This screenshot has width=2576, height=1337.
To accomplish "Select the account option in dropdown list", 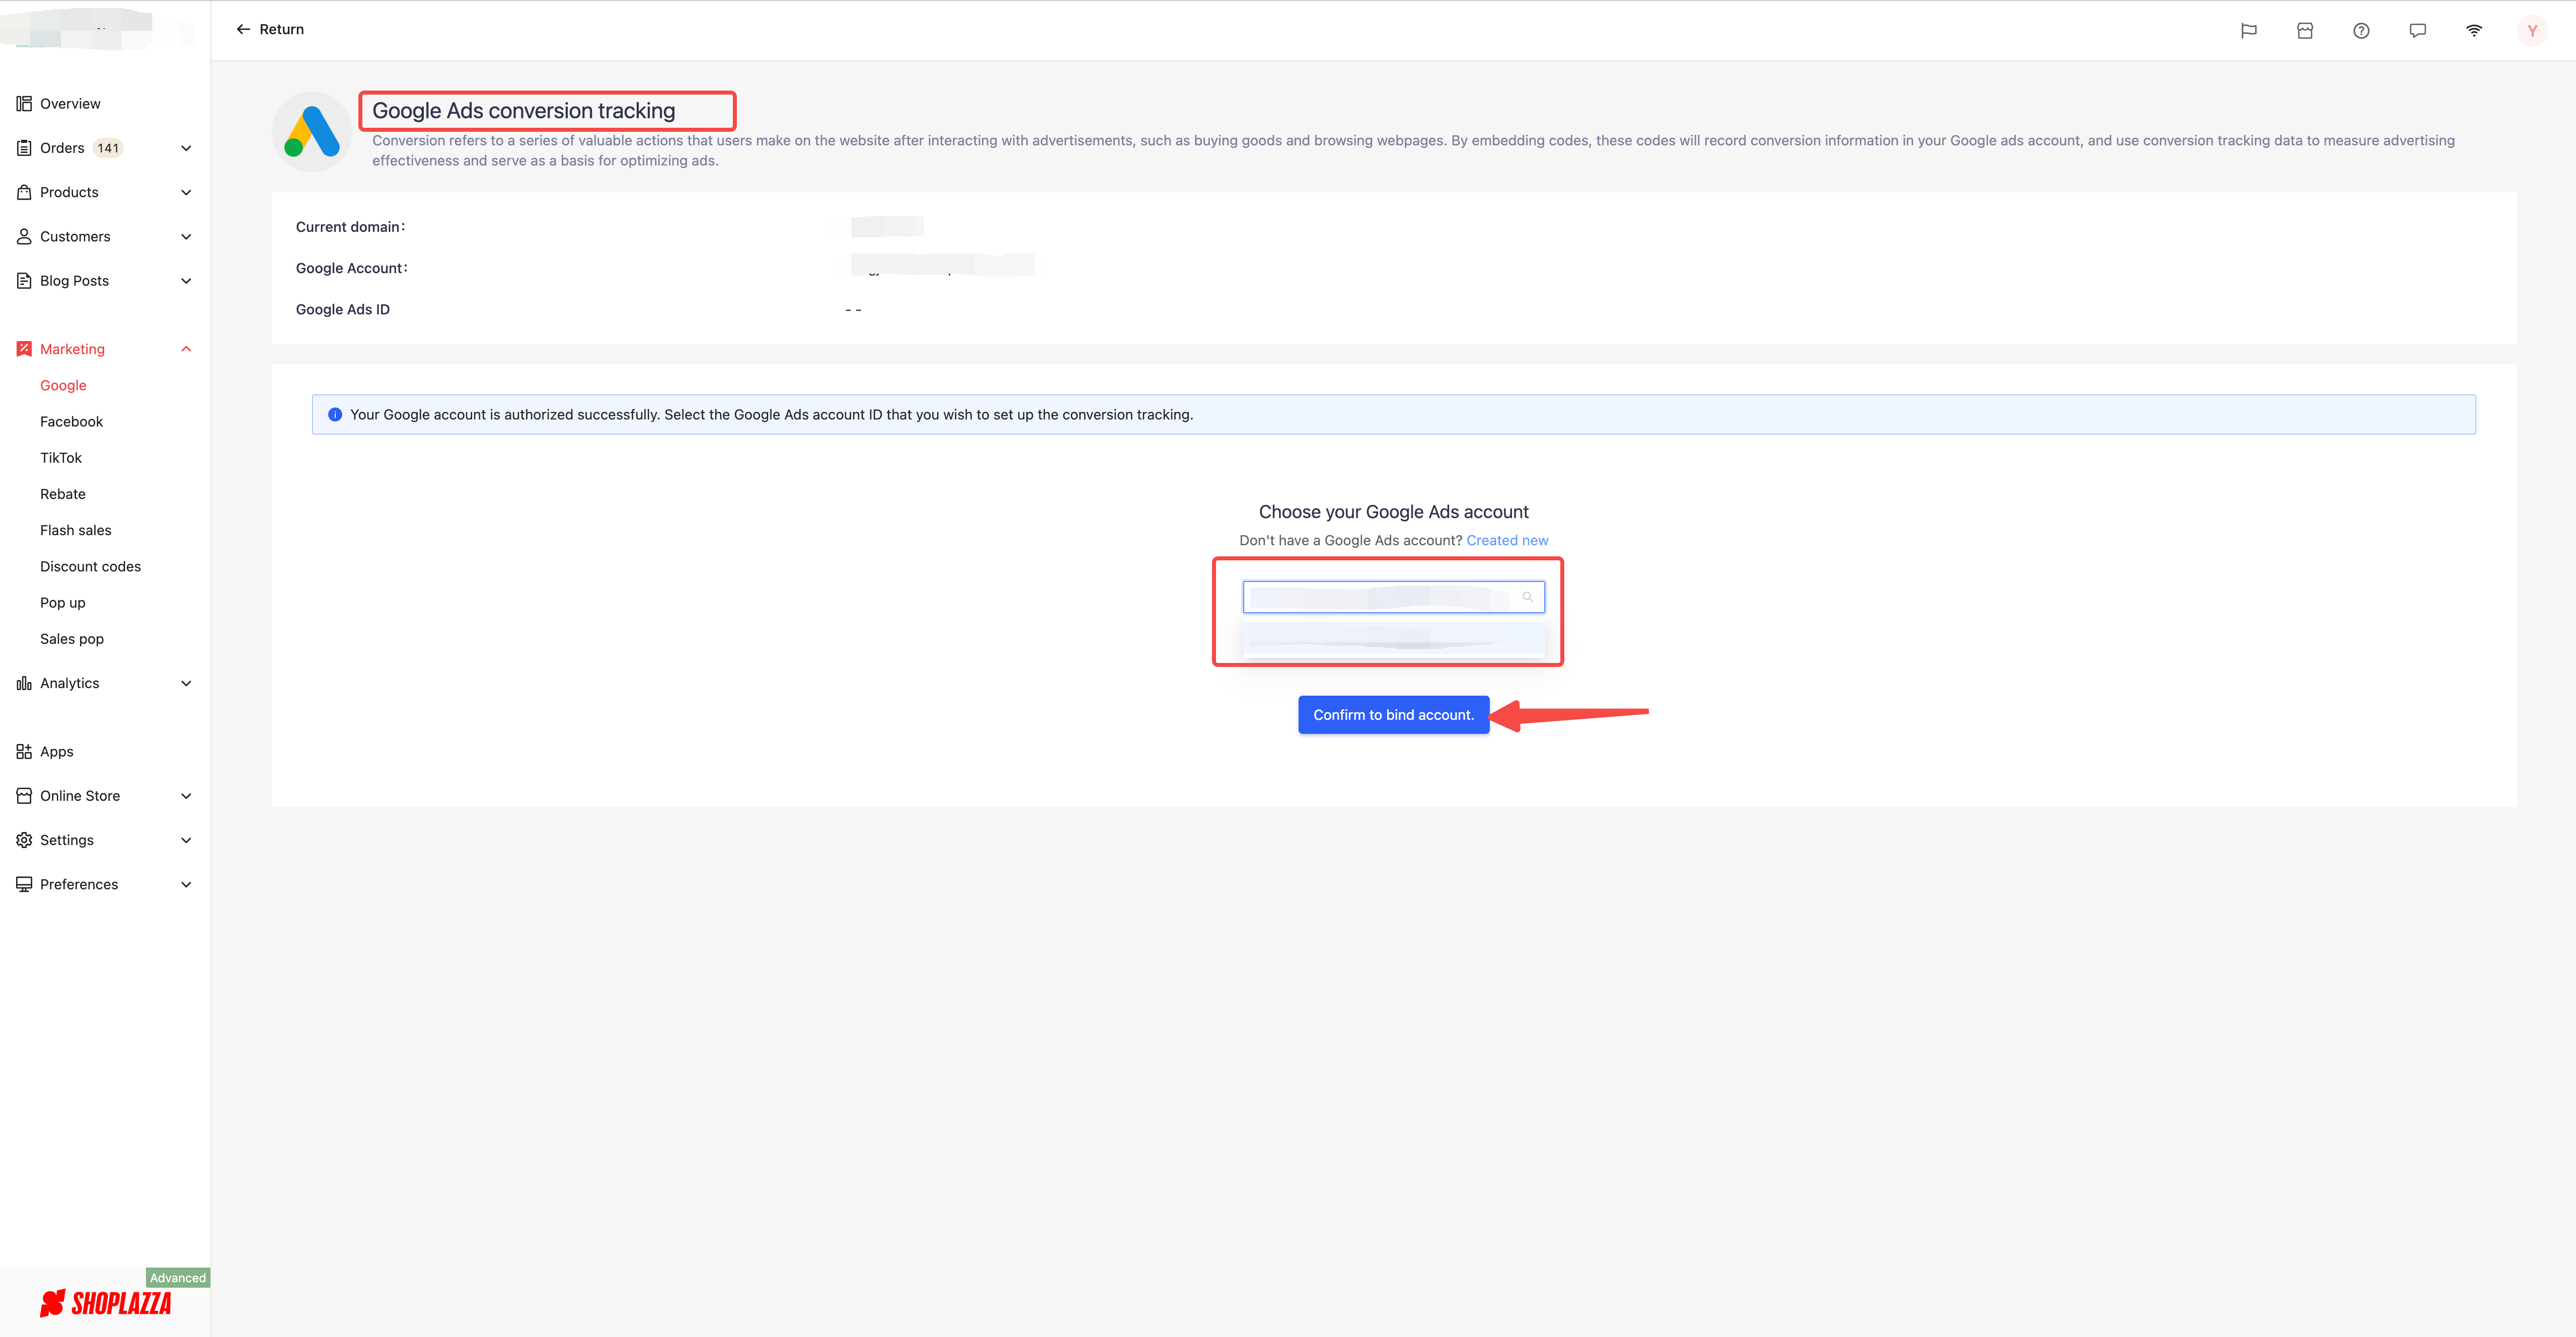I will click(x=1393, y=638).
